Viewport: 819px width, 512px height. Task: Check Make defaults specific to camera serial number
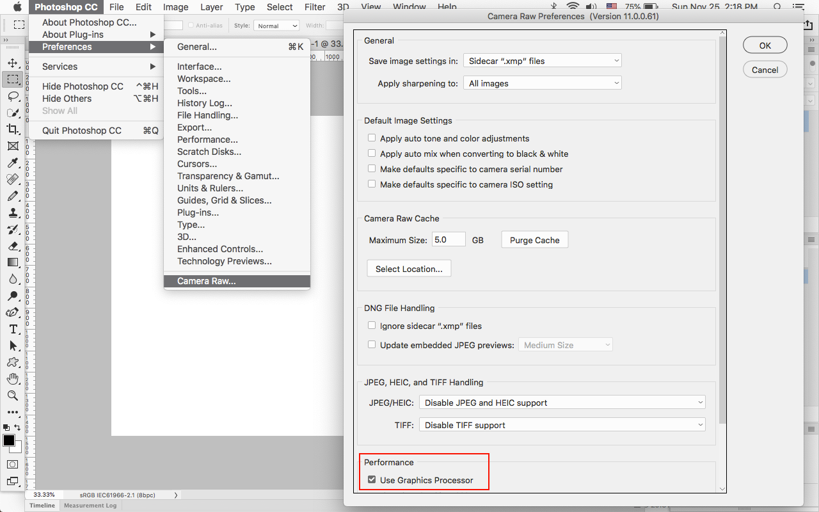tap(372, 169)
